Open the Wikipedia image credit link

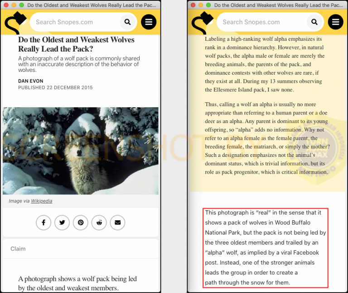(42, 201)
